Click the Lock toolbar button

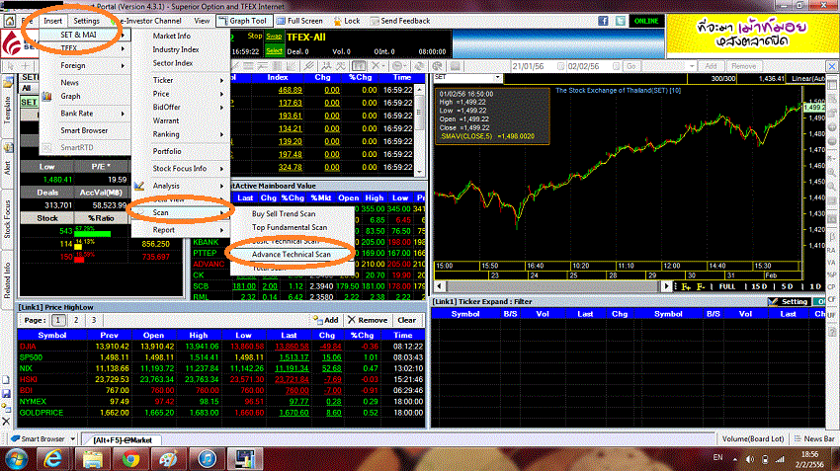click(x=347, y=21)
